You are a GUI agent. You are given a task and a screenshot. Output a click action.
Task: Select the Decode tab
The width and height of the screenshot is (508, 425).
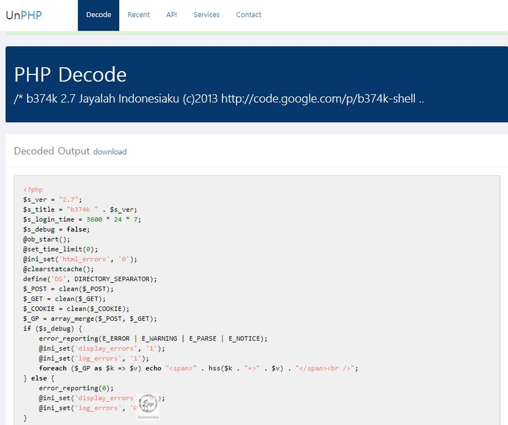click(98, 15)
